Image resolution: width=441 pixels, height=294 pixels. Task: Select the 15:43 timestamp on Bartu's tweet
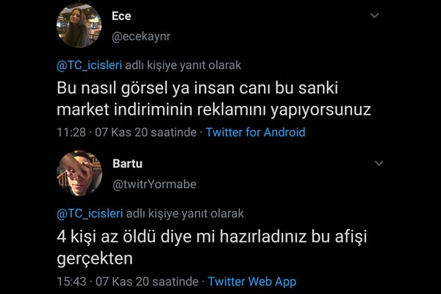(x=71, y=282)
